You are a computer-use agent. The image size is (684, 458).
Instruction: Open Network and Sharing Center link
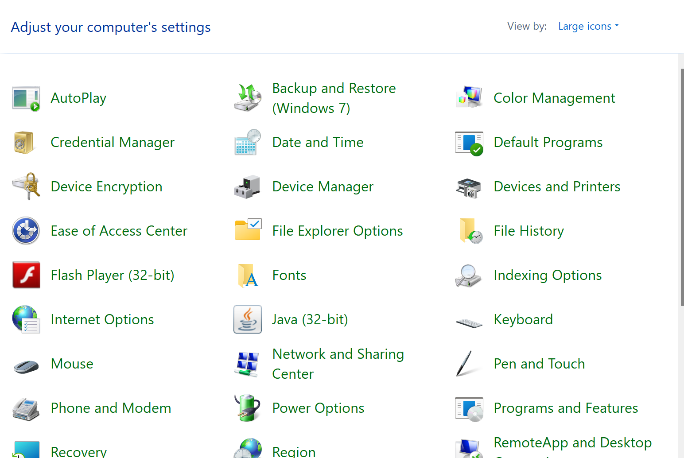tap(338, 364)
